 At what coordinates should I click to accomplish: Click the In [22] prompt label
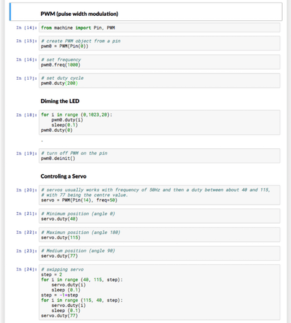click(x=27, y=232)
